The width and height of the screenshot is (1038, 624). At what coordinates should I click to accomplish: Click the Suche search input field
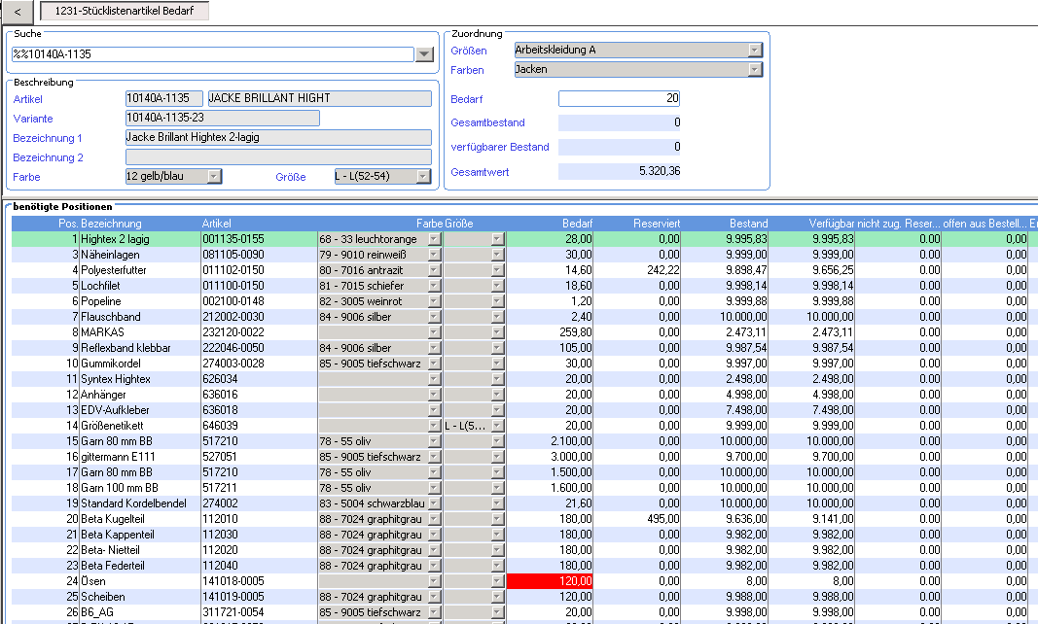212,54
